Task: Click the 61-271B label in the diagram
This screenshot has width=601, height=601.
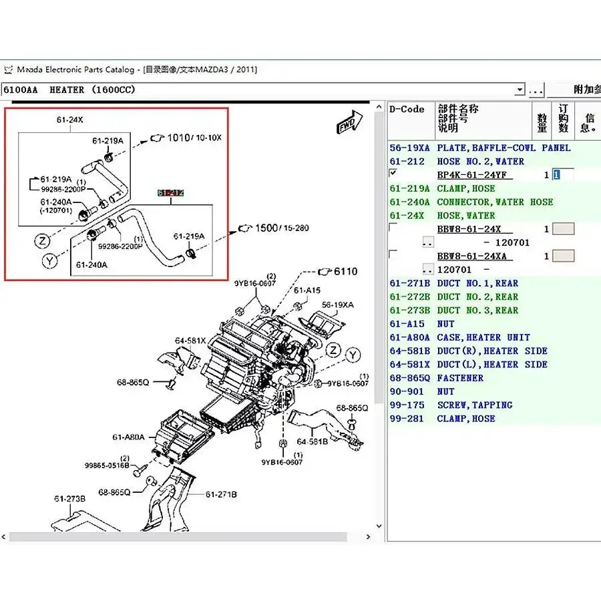Action: pyautogui.click(x=221, y=494)
